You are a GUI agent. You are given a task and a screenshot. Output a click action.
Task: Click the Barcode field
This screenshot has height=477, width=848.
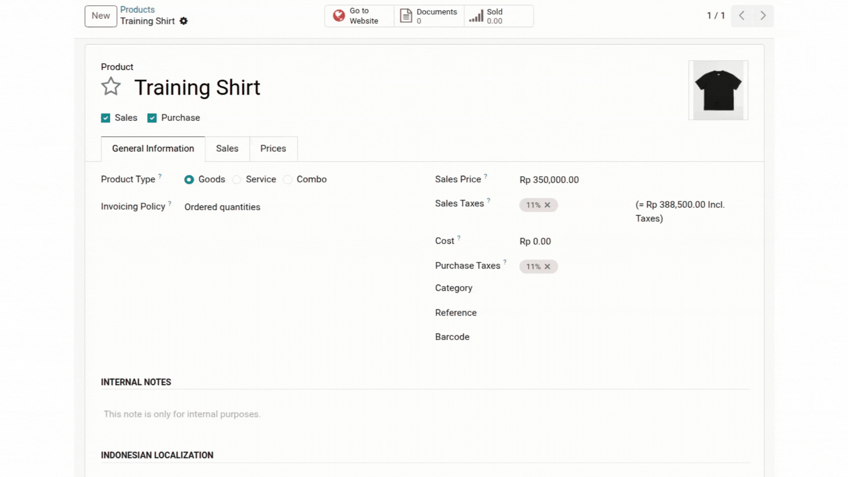[634, 337]
